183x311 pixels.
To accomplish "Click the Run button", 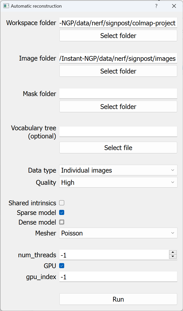I will [x=118, y=299].
